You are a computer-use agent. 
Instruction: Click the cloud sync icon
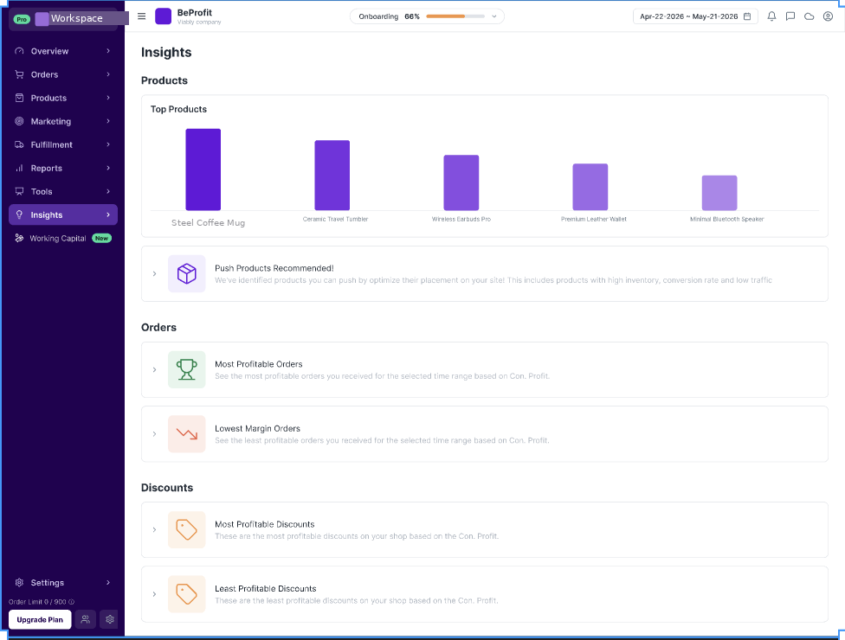click(x=810, y=16)
